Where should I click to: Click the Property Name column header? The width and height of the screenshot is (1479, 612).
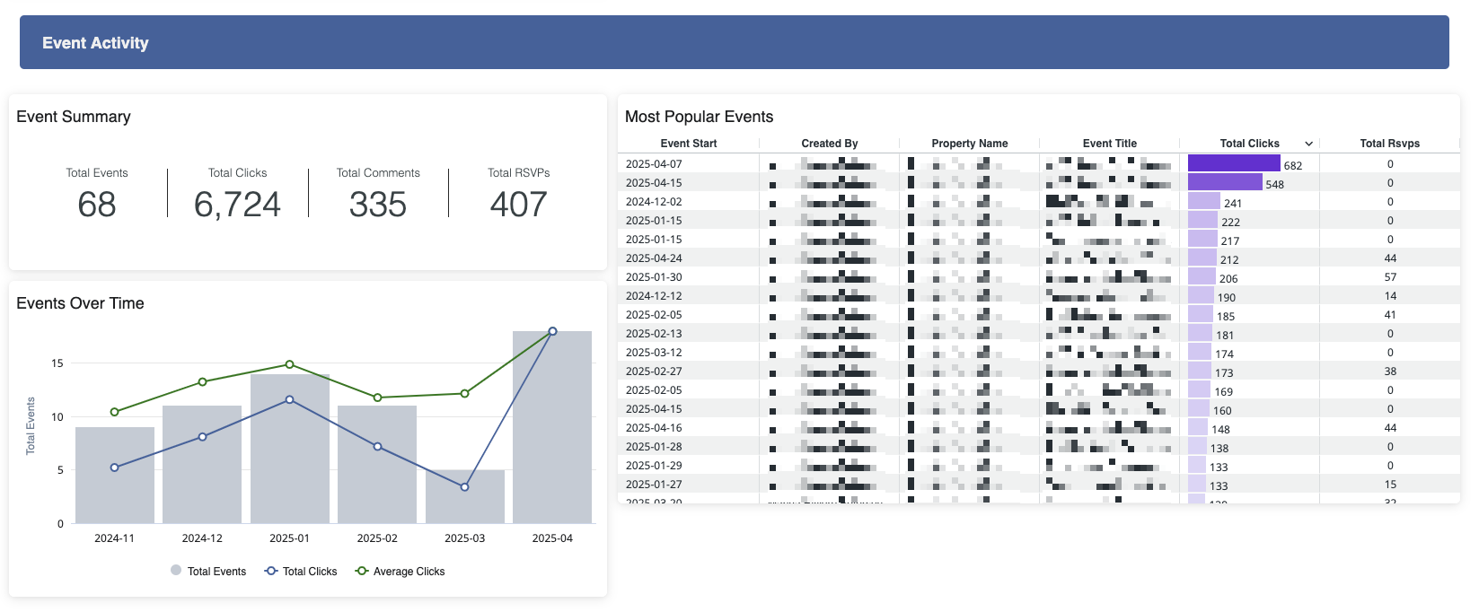969,144
